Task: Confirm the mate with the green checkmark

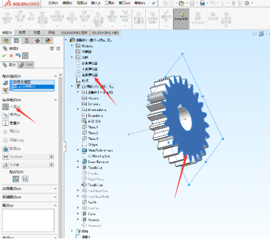Action: [4, 55]
